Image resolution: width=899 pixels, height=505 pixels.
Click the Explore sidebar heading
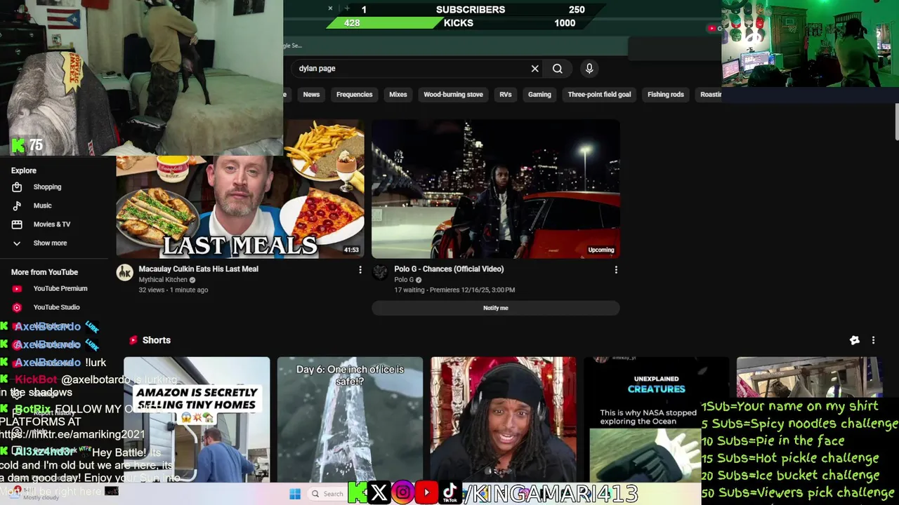pyautogui.click(x=24, y=170)
